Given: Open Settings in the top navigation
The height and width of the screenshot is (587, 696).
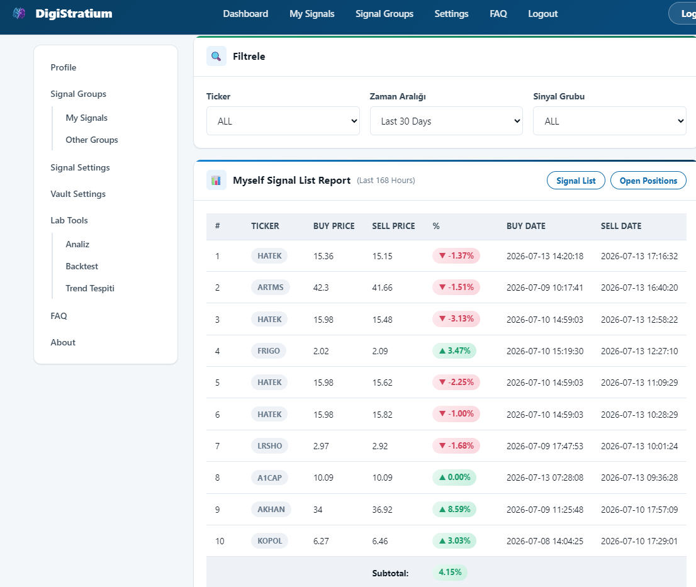Looking at the screenshot, I should 451,14.
